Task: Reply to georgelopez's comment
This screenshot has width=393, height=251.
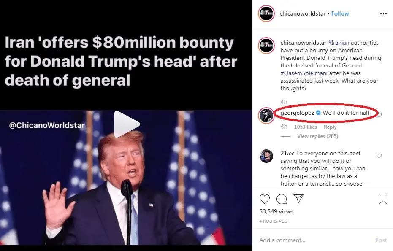Action: 330,127
